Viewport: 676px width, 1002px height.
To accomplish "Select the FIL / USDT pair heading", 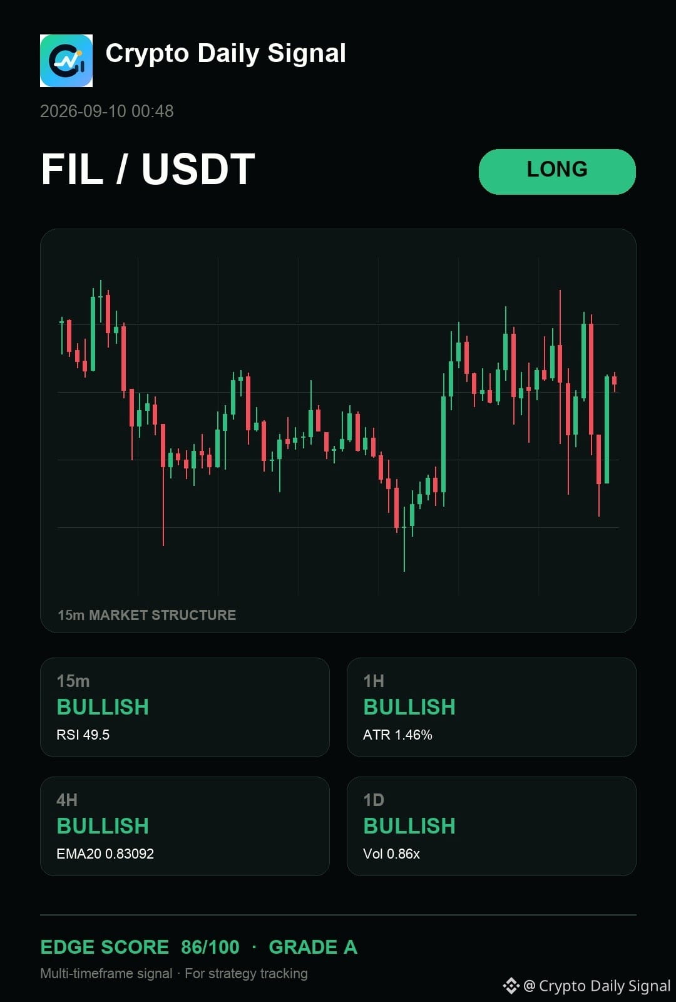I will (148, 169).
